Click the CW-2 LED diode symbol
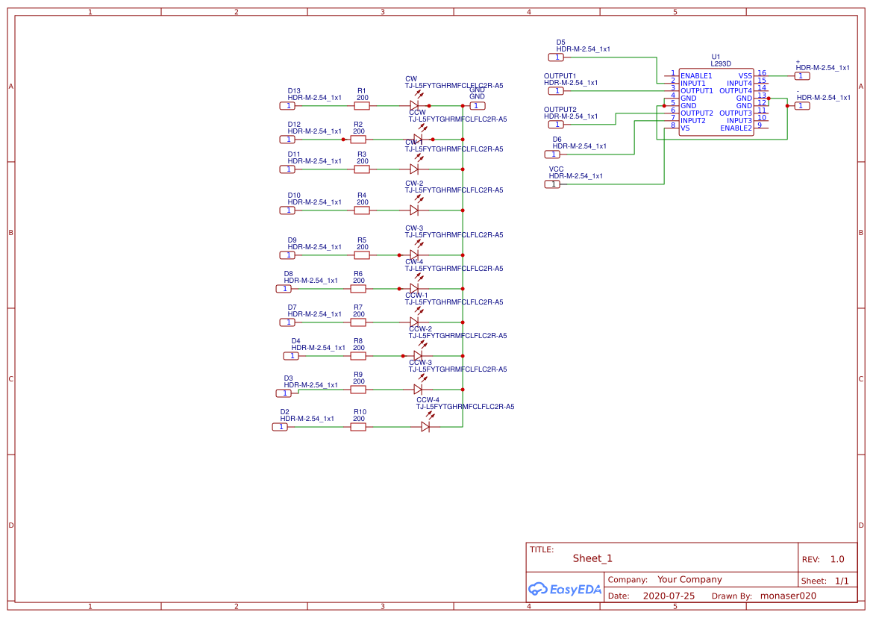This screenshot has height=618, width=873. (x=414, y=210)
